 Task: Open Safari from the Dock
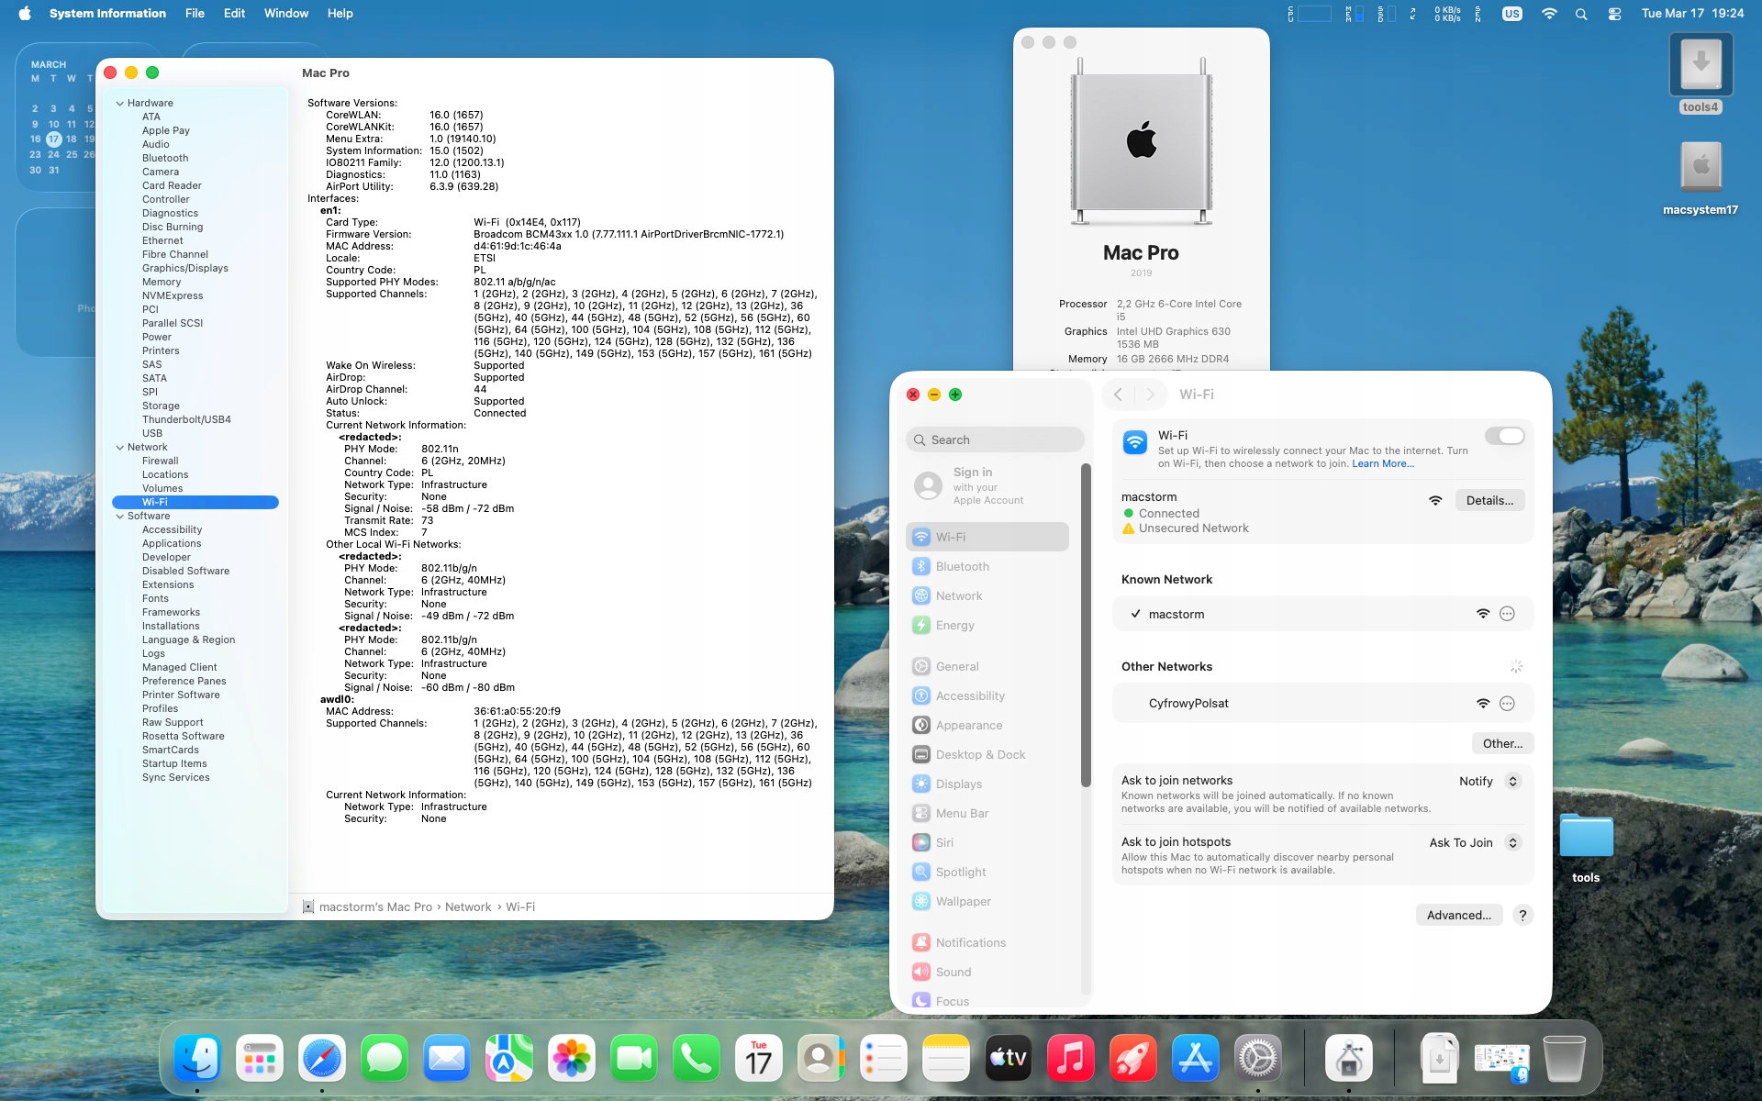(x=322, y=1059)
